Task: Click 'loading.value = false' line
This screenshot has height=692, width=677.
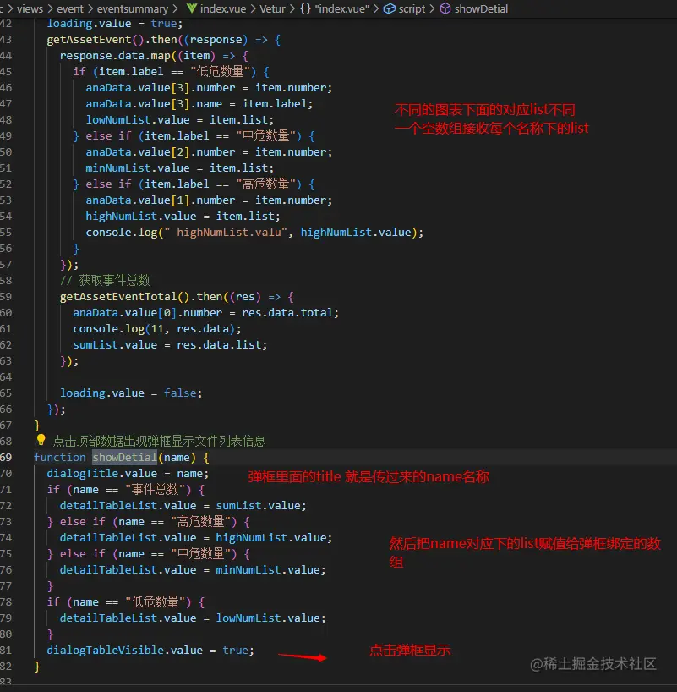Action: (131, 393)
